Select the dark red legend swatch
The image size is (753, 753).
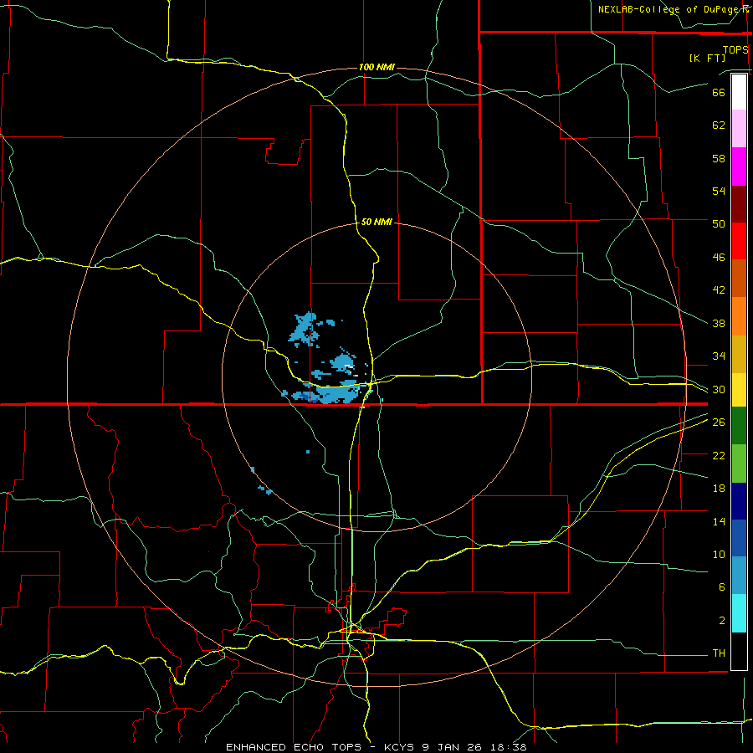pos(739,203)
